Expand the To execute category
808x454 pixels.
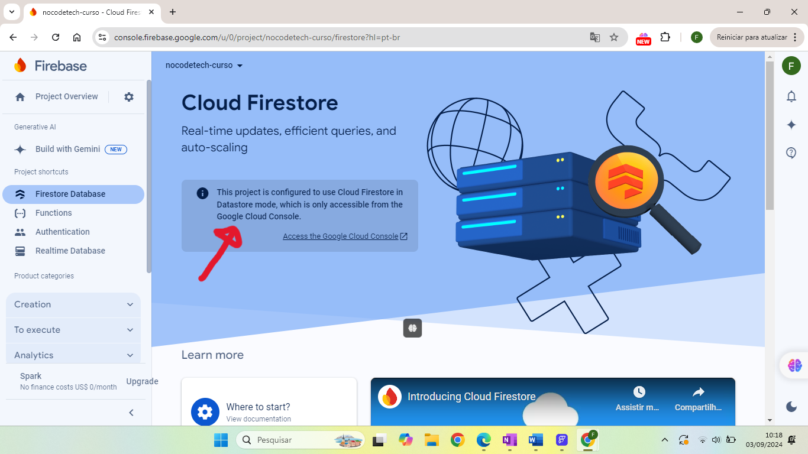point(73,330)
